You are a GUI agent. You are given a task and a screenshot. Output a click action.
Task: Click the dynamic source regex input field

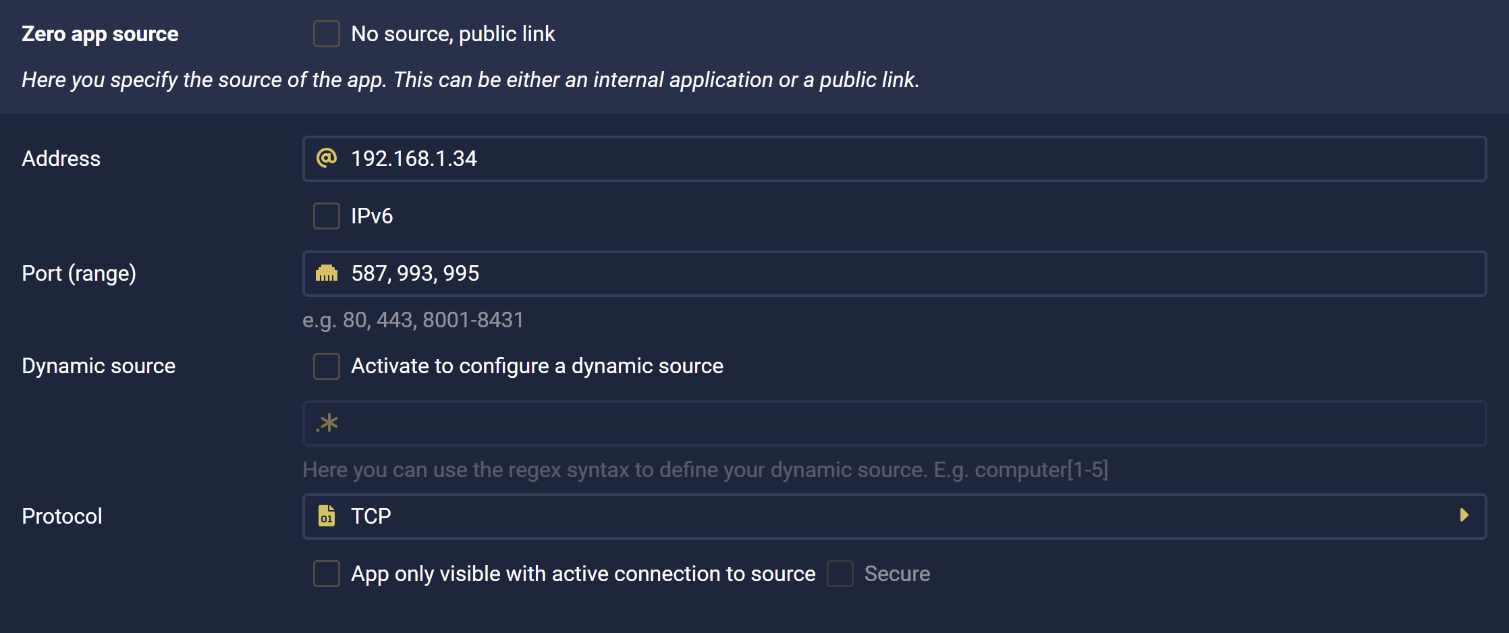point(894,423)
